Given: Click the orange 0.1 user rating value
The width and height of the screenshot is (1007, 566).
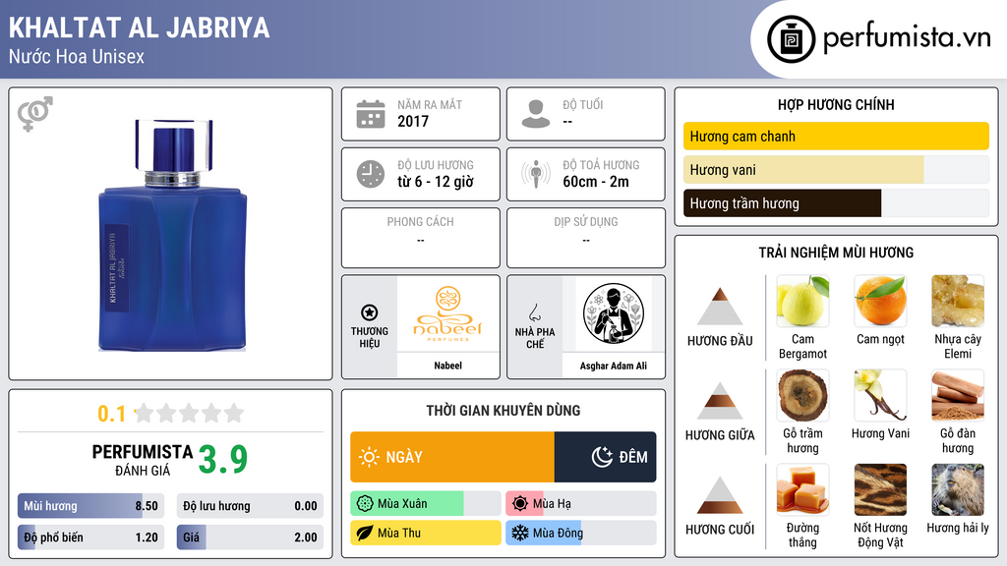Looking at the screenshot, I should point(112,414).
